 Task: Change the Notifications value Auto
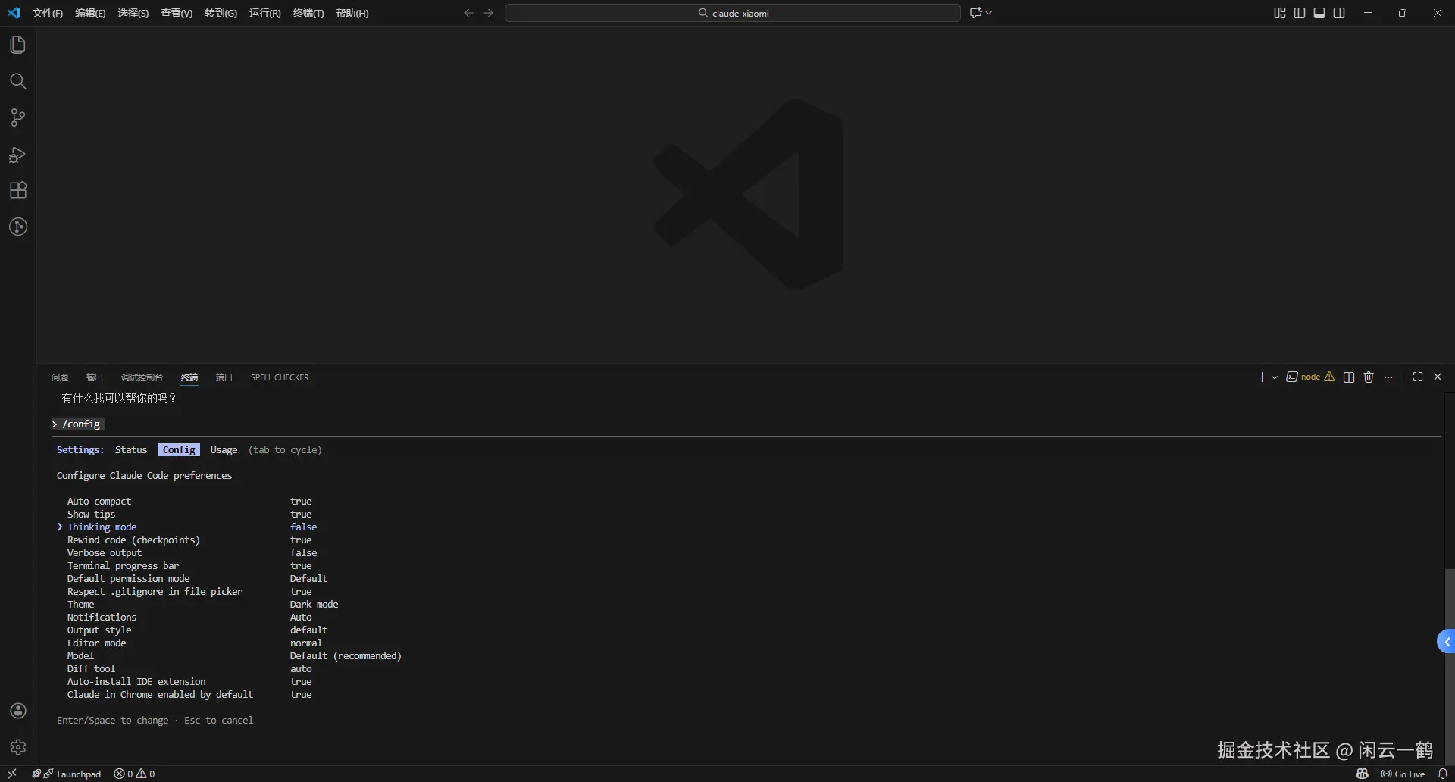click(x=301, y=618)
